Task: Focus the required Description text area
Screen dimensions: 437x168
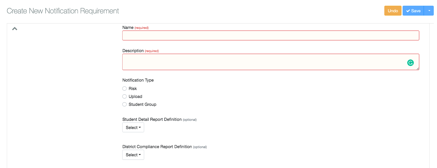Action: tap(271, 62)
